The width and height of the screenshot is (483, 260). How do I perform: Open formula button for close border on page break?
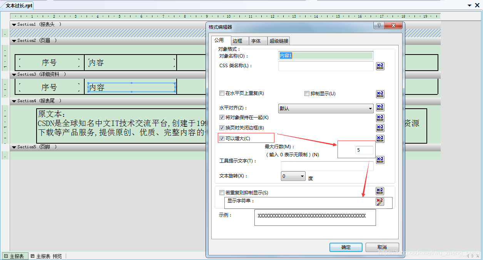[x=380, y=128]
